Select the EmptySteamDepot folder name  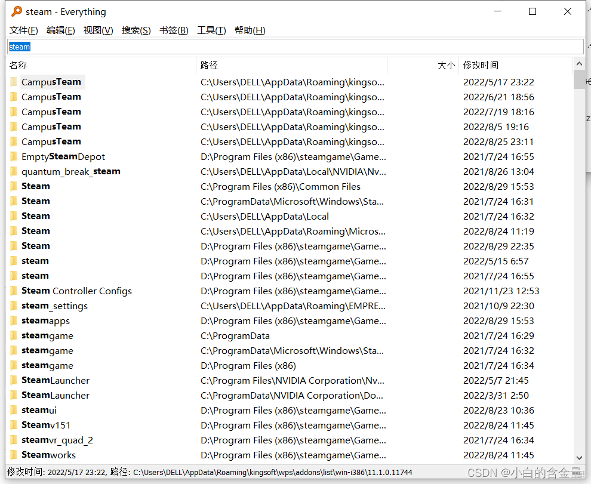coord(63,157)
